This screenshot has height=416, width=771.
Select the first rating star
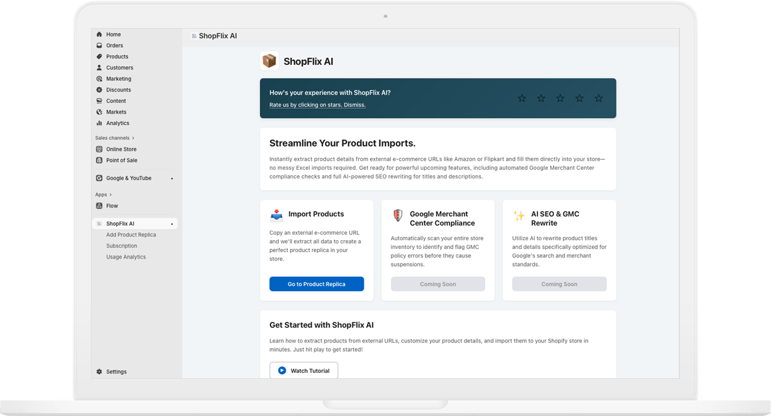click(522, 98)
